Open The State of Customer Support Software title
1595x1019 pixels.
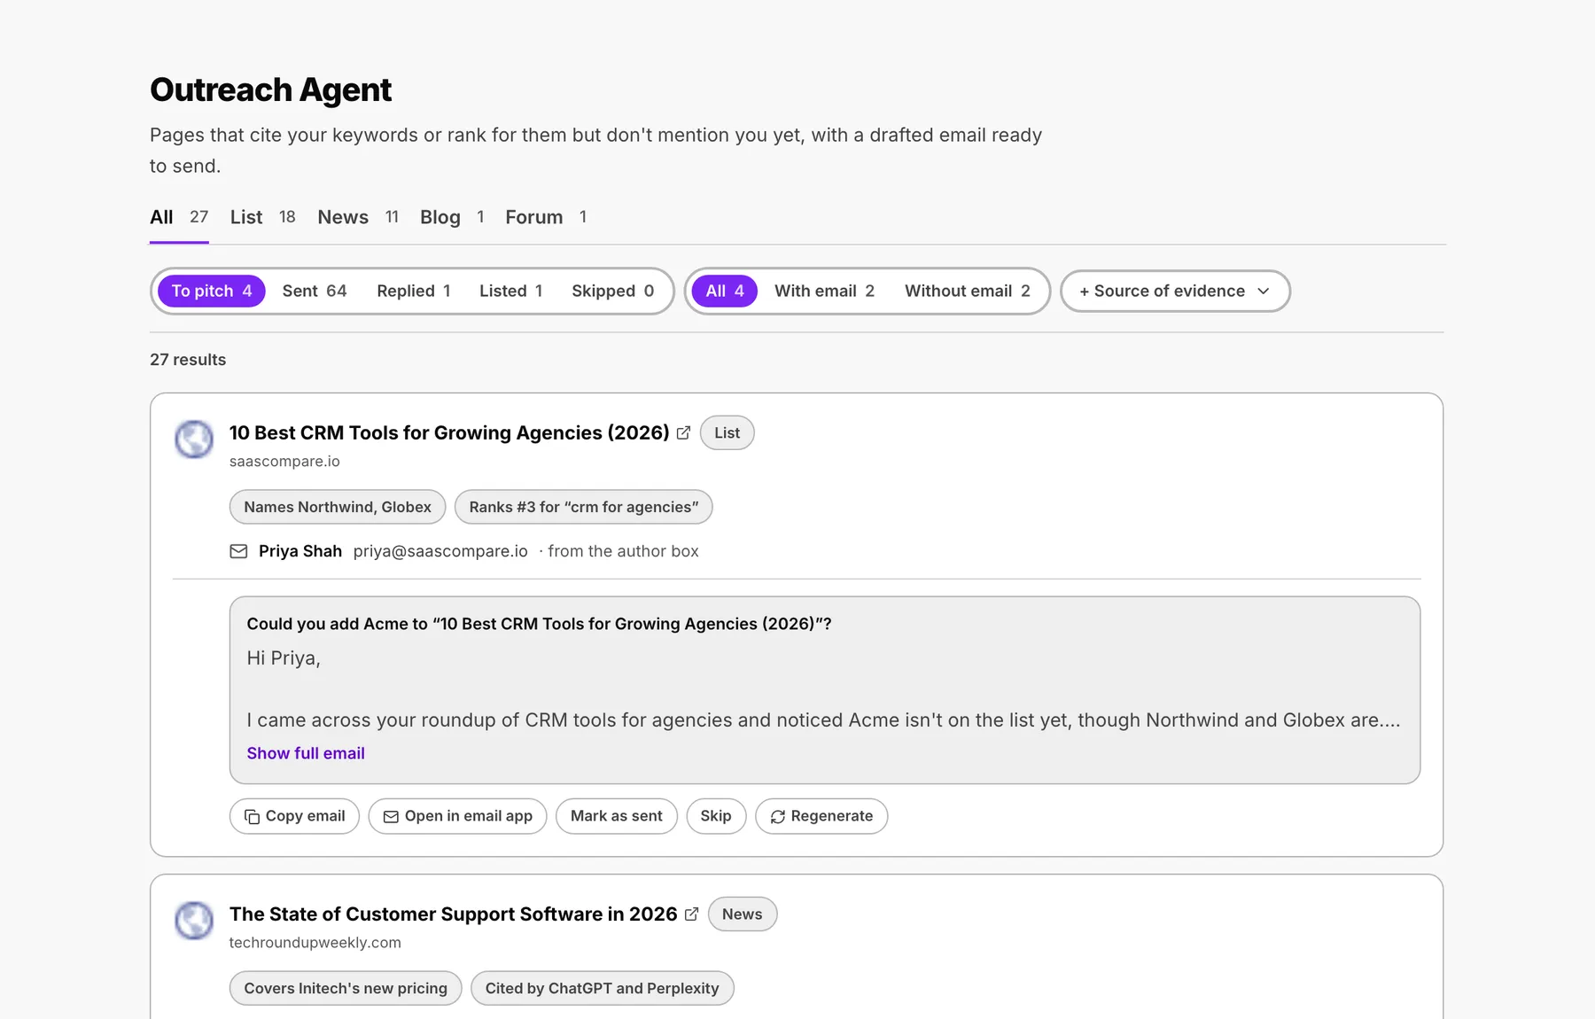pyautogui.click(x=453, y=914)
